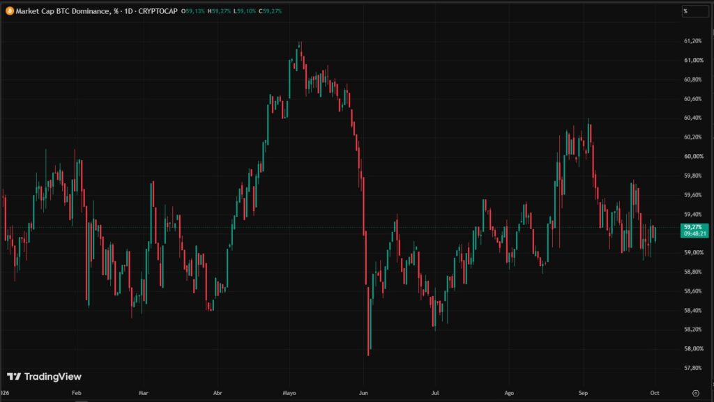The image size is (714, 402).
Task: Click the 60,80% price scale label
Action: [x=692, y=79]
